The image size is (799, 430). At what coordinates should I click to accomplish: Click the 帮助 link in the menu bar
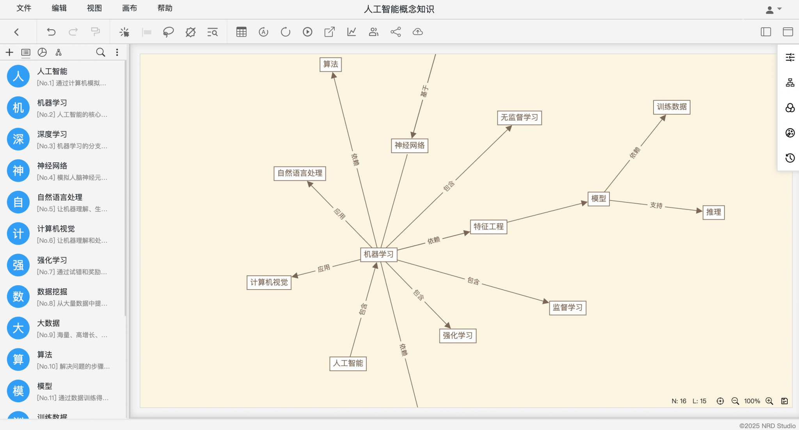(165, 8)
